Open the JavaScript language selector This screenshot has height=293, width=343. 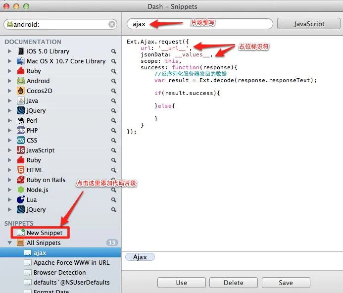pyautogui.click(x=309, y=24)
